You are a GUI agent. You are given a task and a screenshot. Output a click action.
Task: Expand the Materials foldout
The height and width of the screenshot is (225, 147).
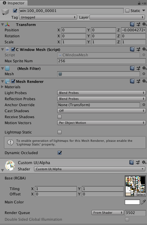[x=2, y=87]
